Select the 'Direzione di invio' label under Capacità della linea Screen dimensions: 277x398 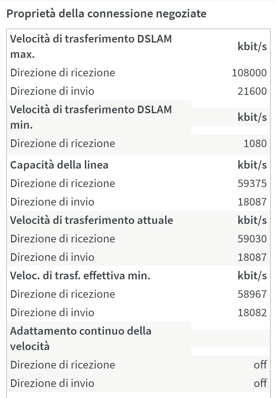(52, 202)
